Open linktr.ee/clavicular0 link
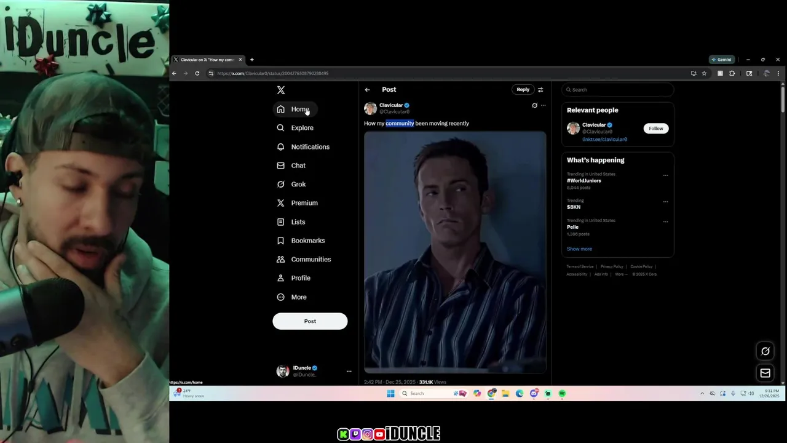The width and height of the screenshot is (787, 443). point(604,140)
